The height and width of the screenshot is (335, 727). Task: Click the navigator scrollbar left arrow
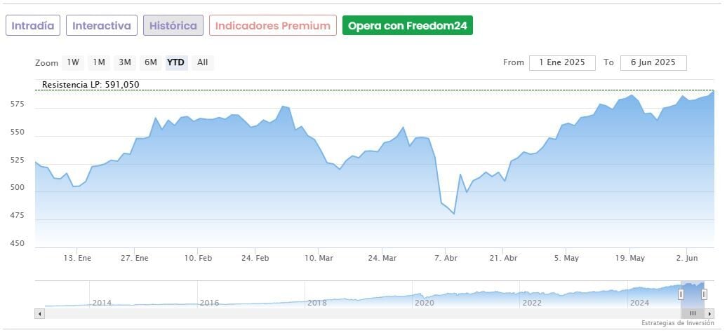(x=39, y=314)
